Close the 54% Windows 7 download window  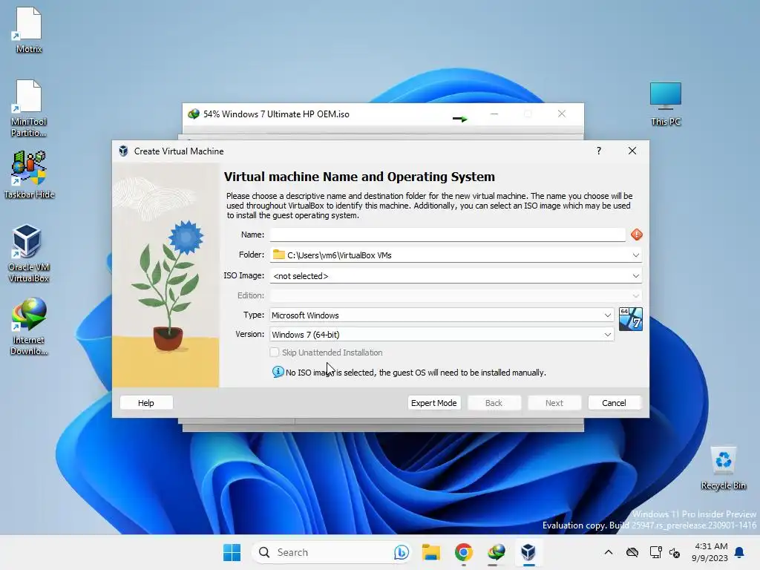click(561, 114)
